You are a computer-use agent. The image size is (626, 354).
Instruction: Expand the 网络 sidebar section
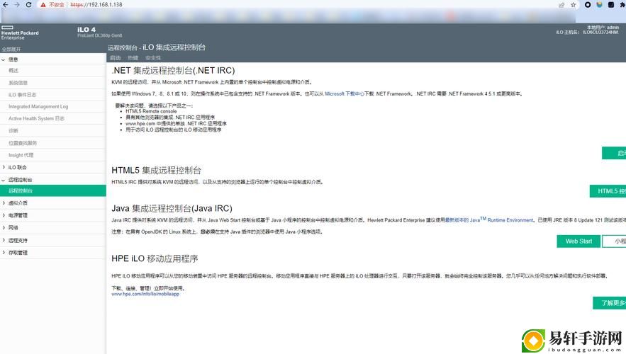coord(4,228)
